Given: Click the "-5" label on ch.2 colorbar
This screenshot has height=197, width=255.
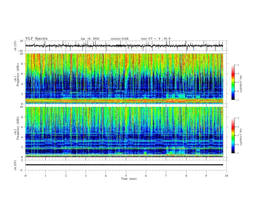Looking at the screenshot, I should (x=238, y=136).
